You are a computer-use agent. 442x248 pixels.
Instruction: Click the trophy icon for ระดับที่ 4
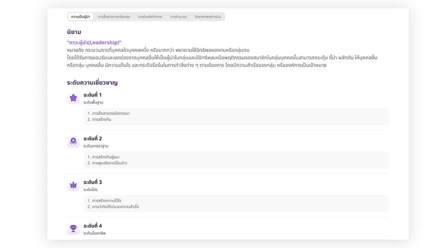[x=73, y=229]
